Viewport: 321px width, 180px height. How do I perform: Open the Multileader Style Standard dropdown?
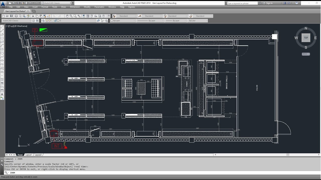coord(203,16)
